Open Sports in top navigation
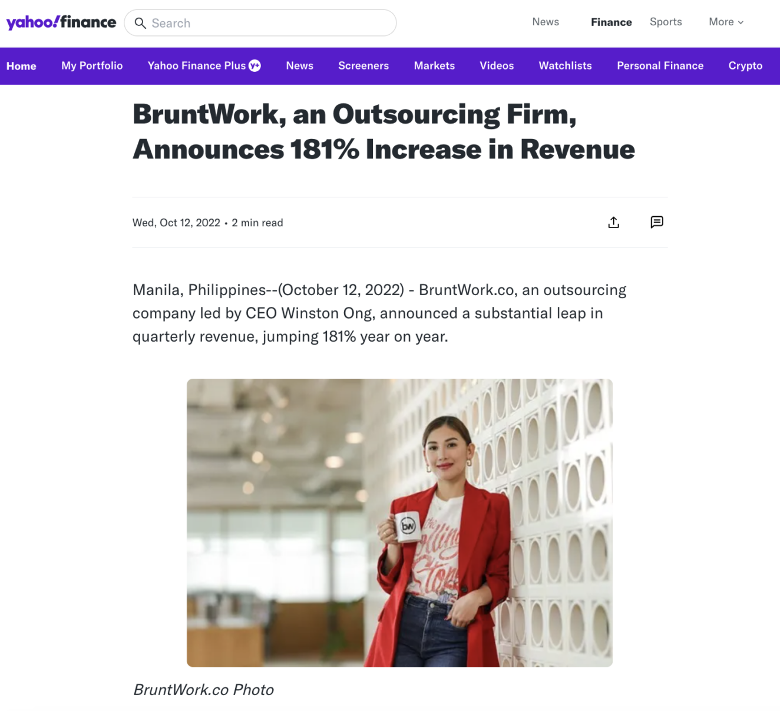 pos(666,22)
